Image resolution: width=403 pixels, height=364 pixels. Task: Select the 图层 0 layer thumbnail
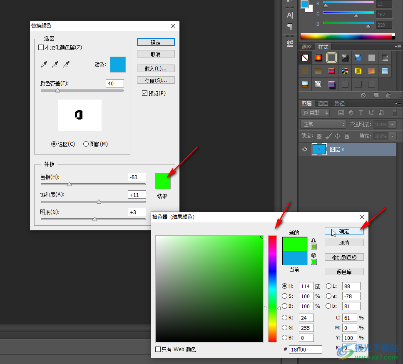[x=319, y=149]
